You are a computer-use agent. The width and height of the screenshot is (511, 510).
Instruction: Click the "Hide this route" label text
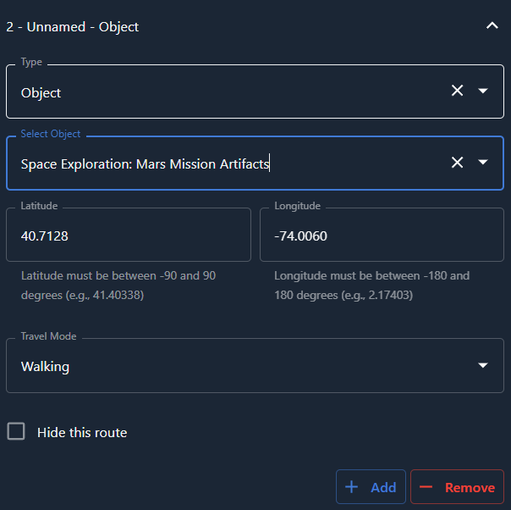(x=82, y=433)
